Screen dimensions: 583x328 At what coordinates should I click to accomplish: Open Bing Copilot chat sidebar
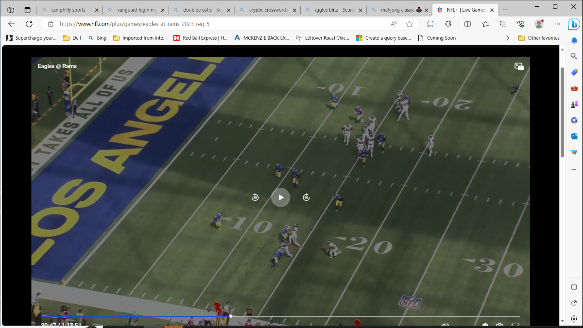point(574,24)
